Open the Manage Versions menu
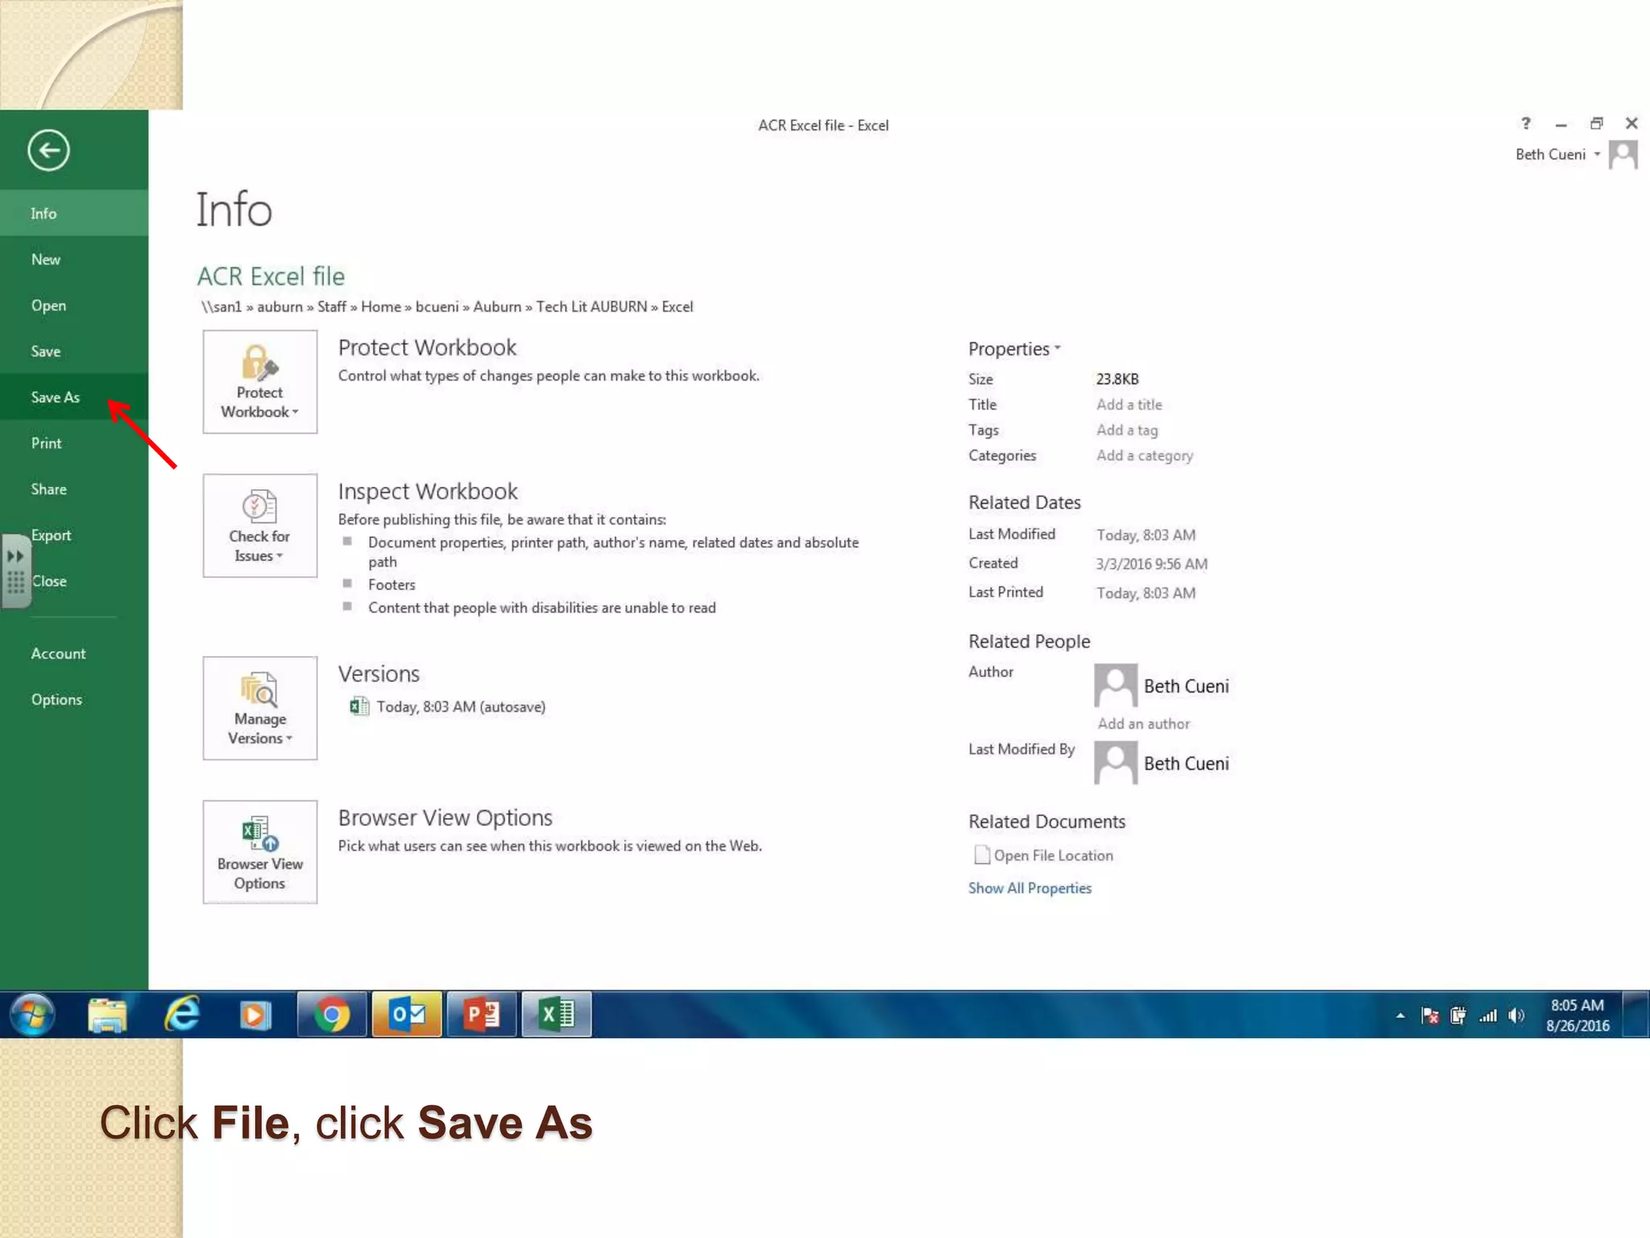Viewport: 1650px width, 1238px height. pyautogui.click(x=259, y=708)
